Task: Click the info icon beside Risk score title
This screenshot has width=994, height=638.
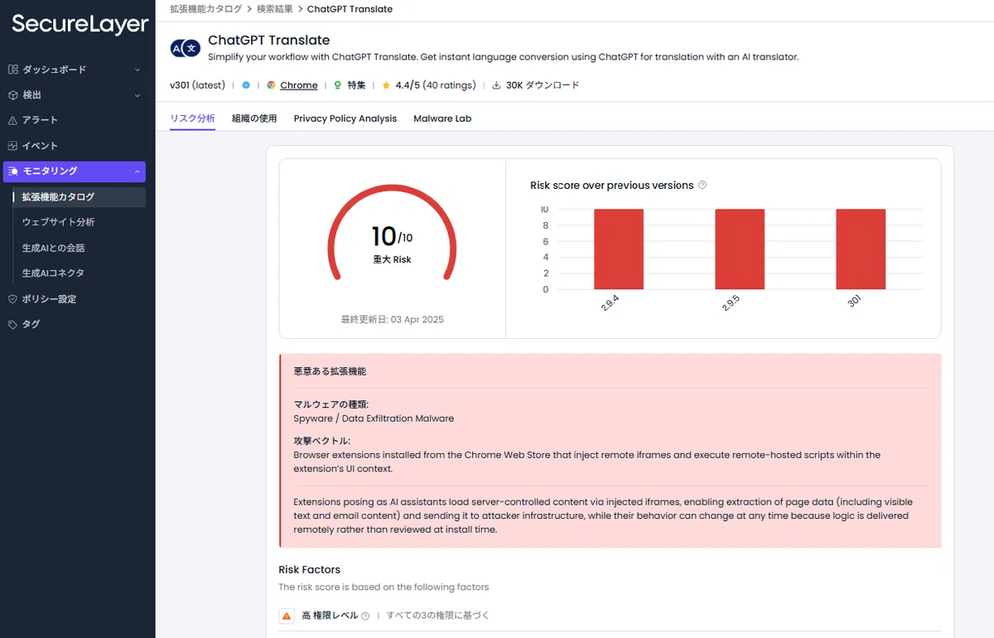Action: coord(702,185)
